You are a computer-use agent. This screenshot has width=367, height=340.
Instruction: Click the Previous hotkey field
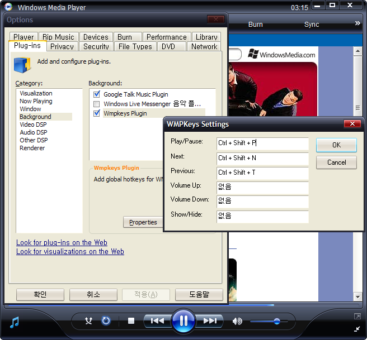coord(262,173)
